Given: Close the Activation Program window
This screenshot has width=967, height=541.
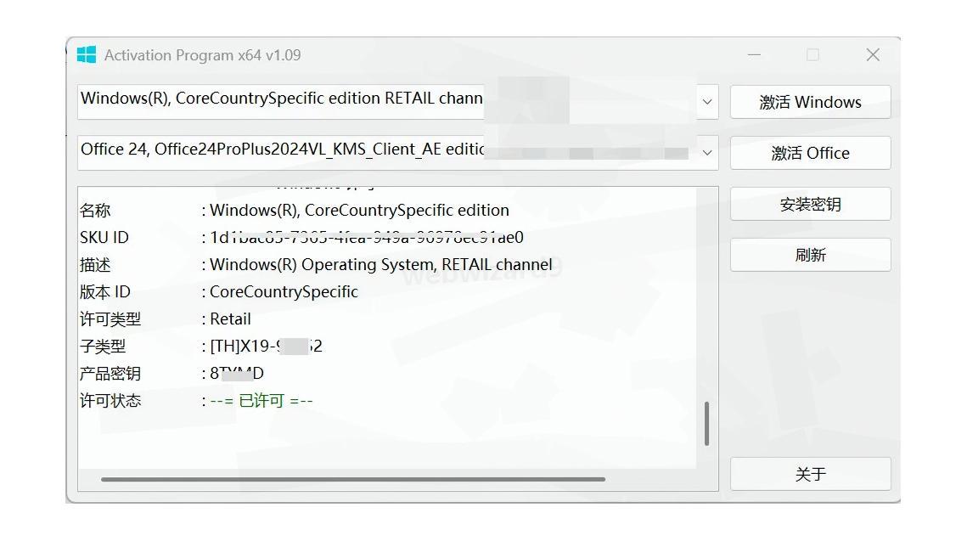Looking at the screenshot, I should point(873,55).
